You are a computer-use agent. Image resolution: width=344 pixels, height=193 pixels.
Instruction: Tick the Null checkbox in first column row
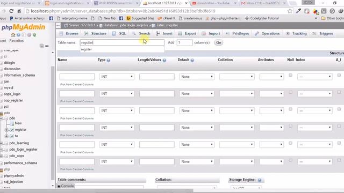pos(290,75)
